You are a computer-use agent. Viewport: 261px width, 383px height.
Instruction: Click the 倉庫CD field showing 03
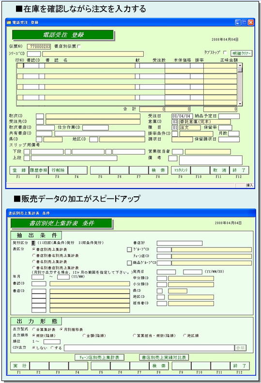175,122
